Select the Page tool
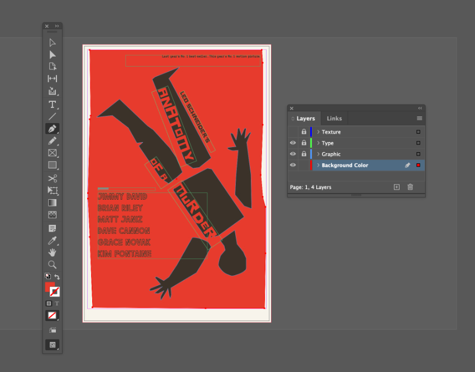This screenshot has width=475, height=372. coord(52,67)
